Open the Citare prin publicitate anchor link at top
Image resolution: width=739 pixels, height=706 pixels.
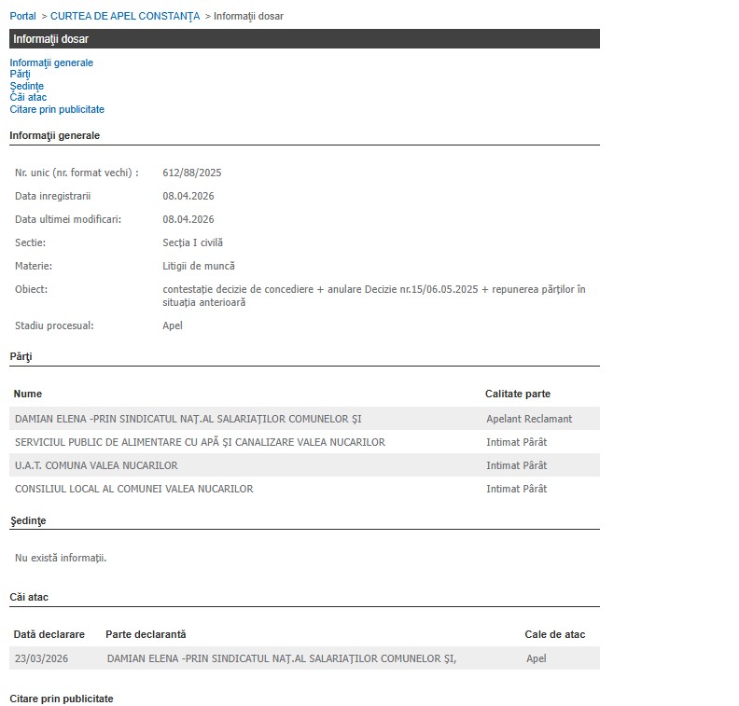point(57,109)
